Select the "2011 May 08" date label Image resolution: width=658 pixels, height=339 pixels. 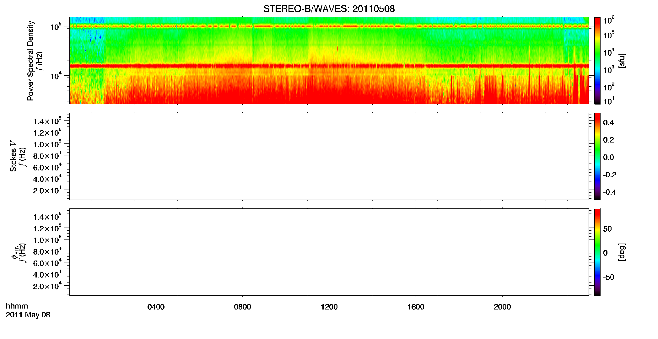pyautogui.click(x=28, y=315)
